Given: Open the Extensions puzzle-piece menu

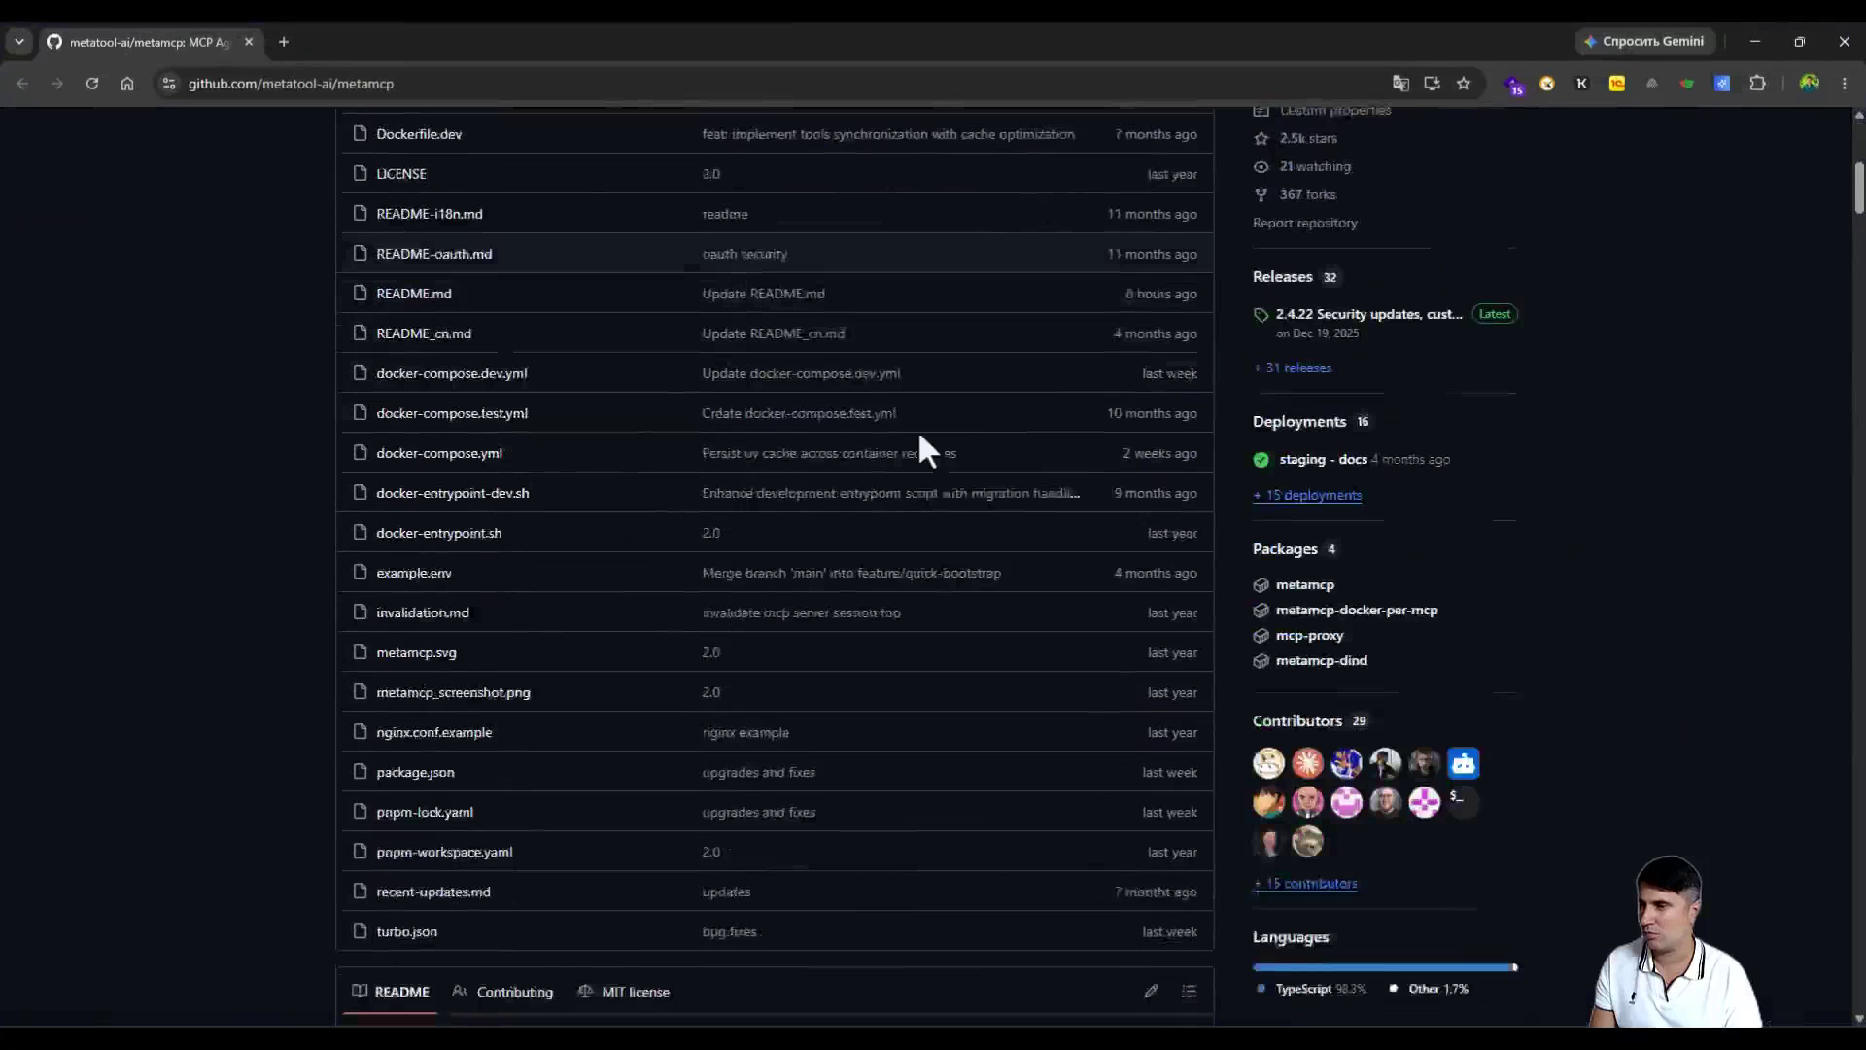Looking at the screenshot, I should pos(1757,84).
